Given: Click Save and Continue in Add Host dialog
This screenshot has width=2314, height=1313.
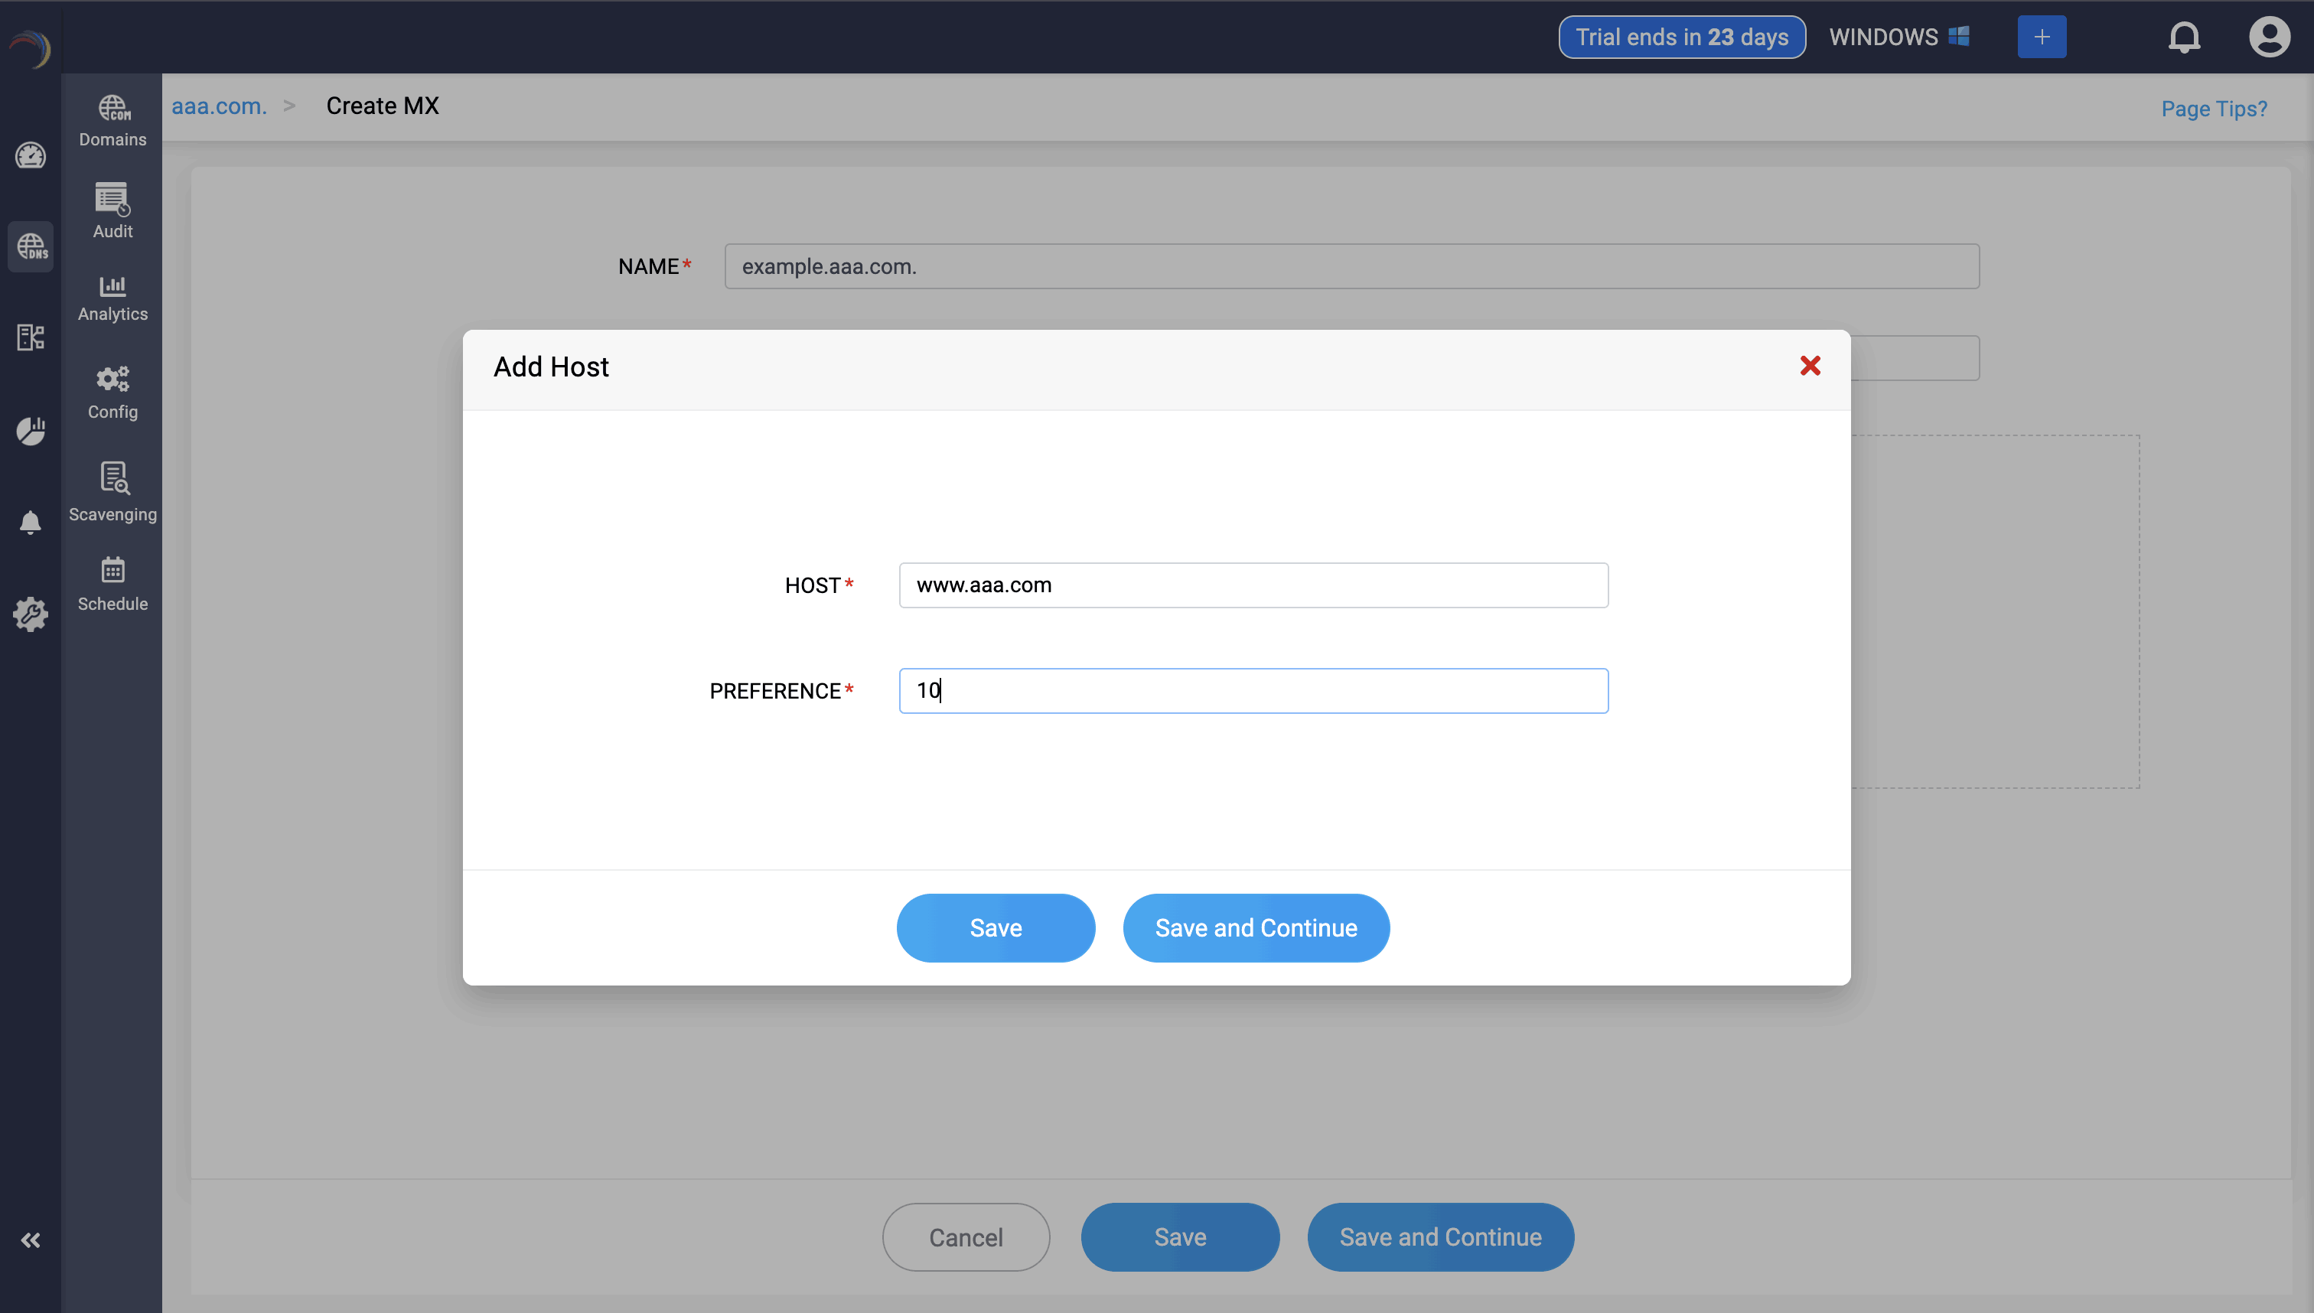Looking at the screenshot, I should point(1255,927).
